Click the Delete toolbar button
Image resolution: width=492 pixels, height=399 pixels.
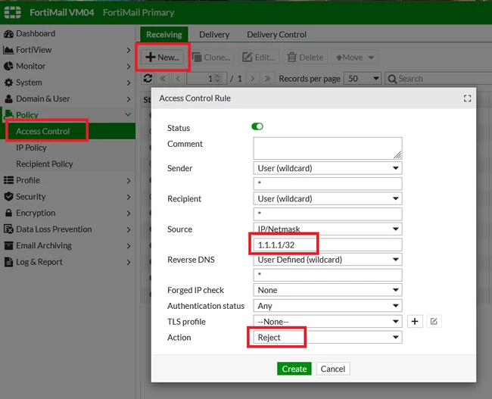[305, 57]
